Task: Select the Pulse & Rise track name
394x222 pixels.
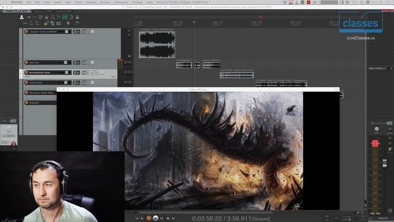Action: pyautogui.click(x=36, y=83)
